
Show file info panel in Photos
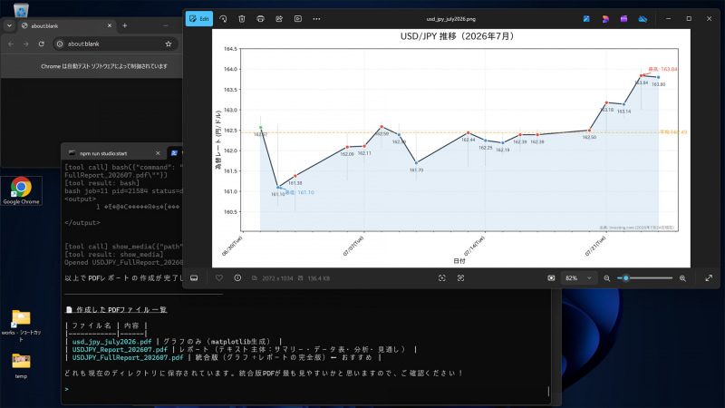coord(237,278)
